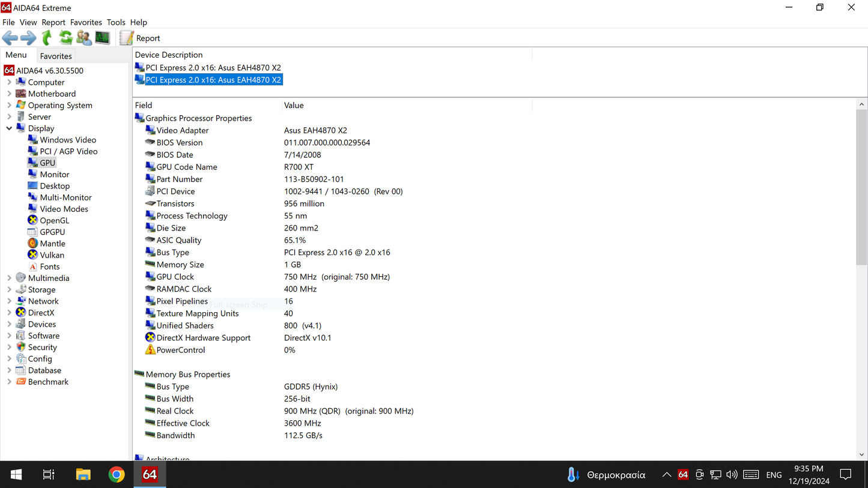
Task: Open the user manager people icon
Action: click(x=84, y=38)
